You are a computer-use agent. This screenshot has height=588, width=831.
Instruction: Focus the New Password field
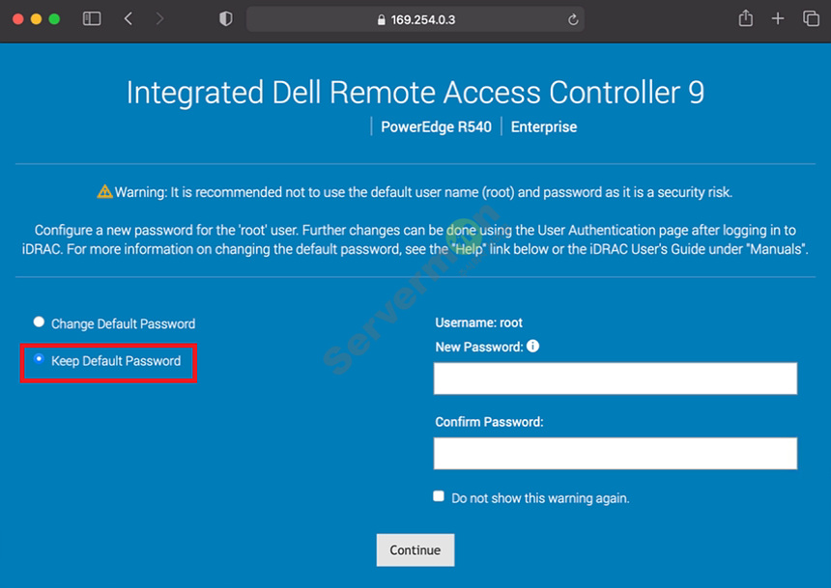(616, 378)
